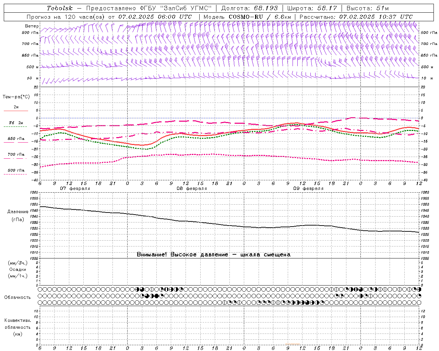Click the "(км)" unit under convective cloudiness
The image size is (439, 351).
(18, 334)
